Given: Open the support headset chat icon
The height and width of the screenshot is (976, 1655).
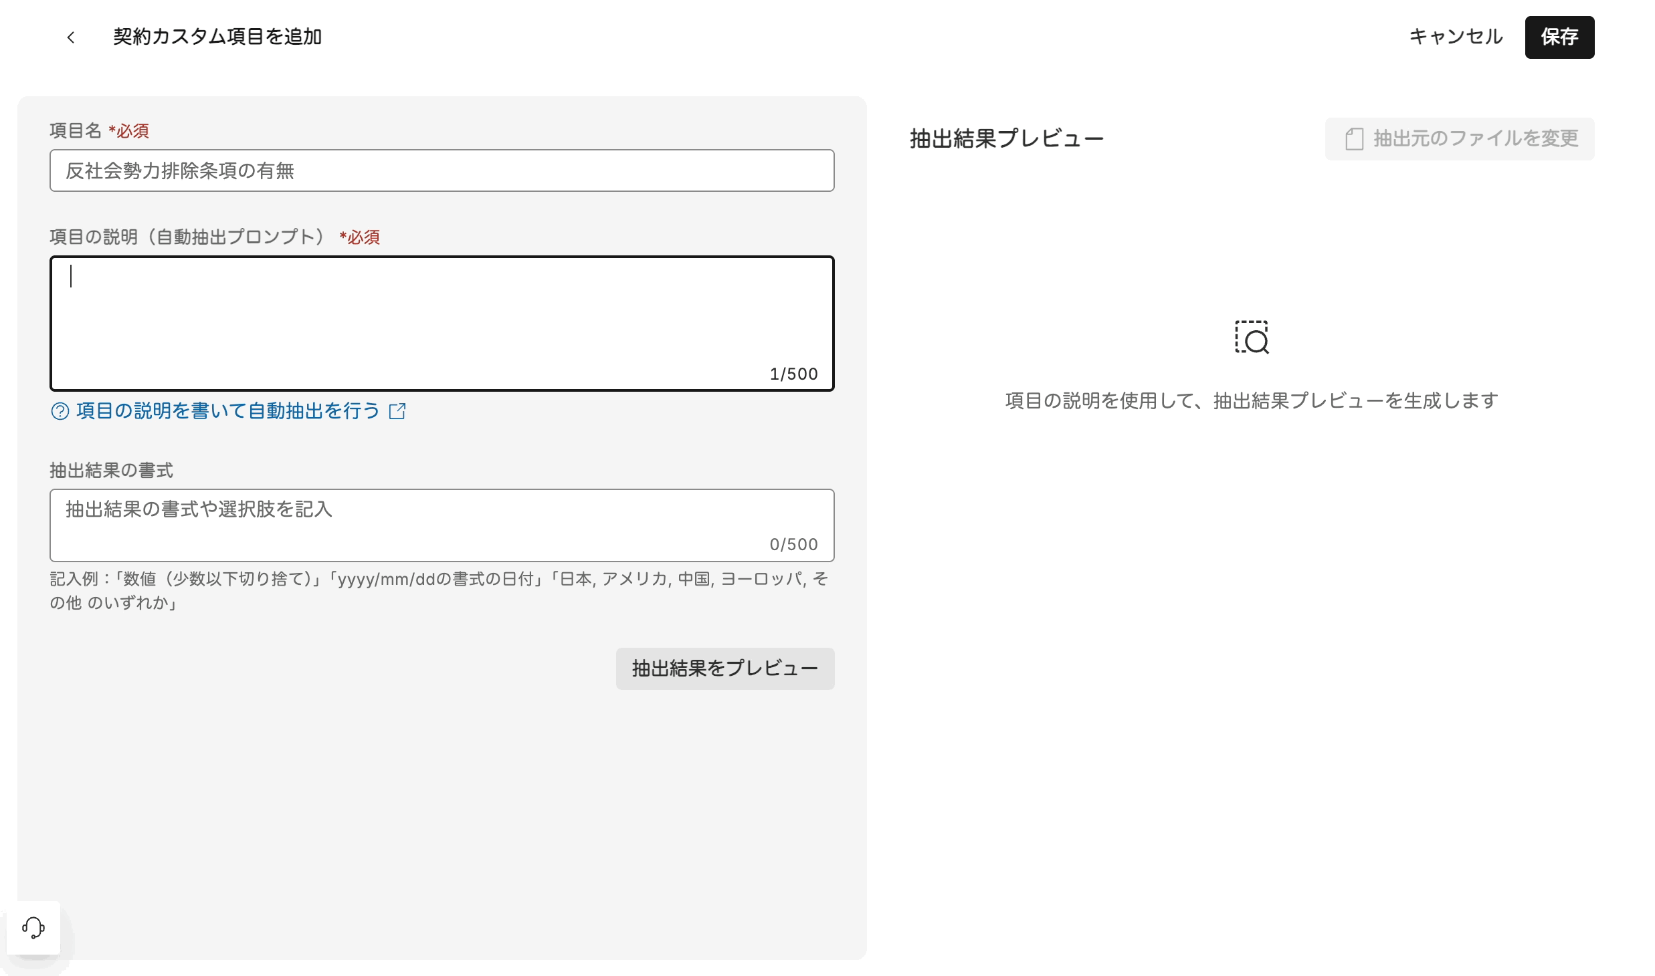Looking at the screenshot, I should [33, 927].
